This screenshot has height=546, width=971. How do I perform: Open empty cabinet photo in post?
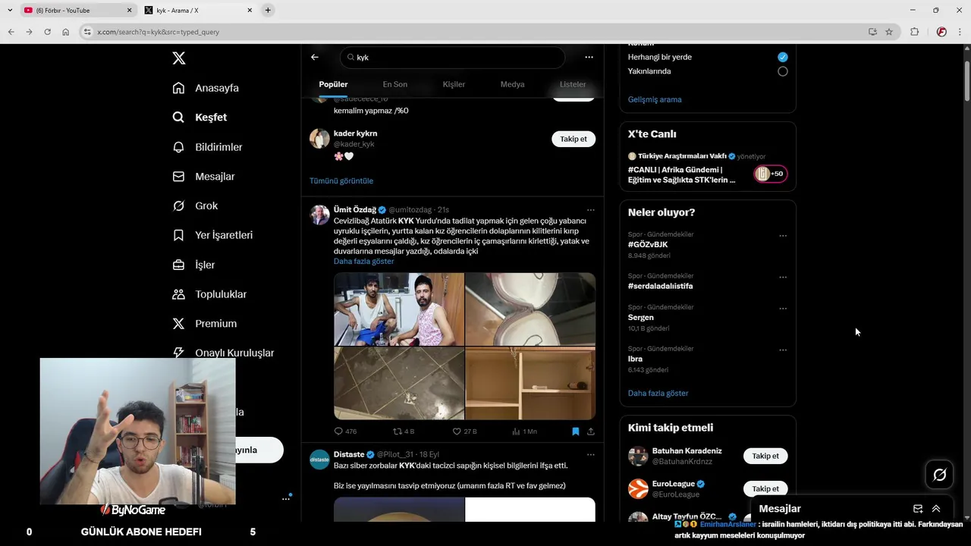pos(530,384)
